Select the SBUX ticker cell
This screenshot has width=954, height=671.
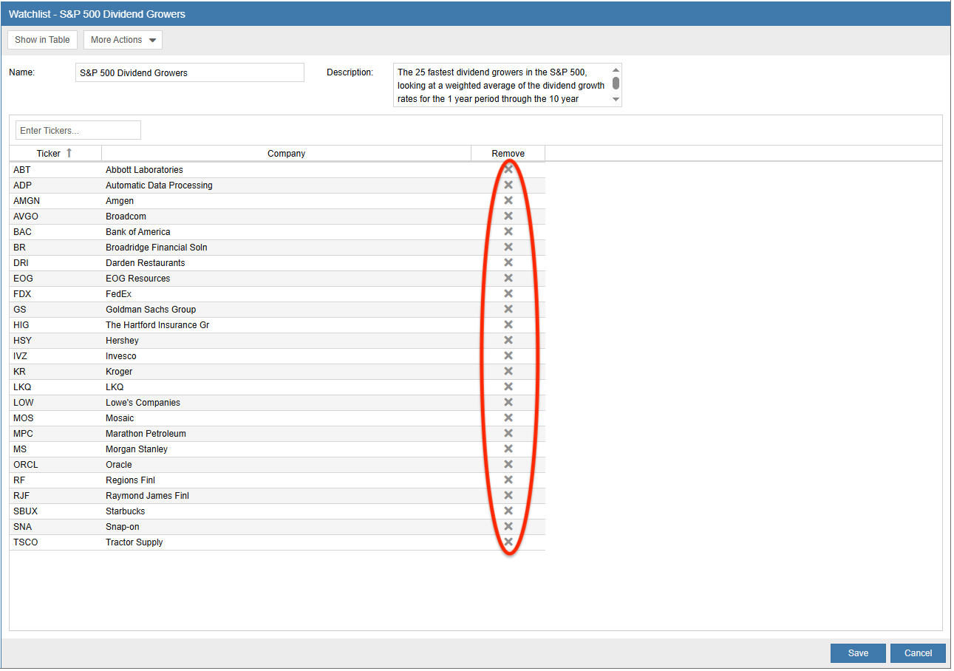[x=55, y=511]
